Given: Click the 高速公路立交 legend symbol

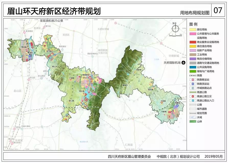Looking at the screenshot, I should coord(192,96).
